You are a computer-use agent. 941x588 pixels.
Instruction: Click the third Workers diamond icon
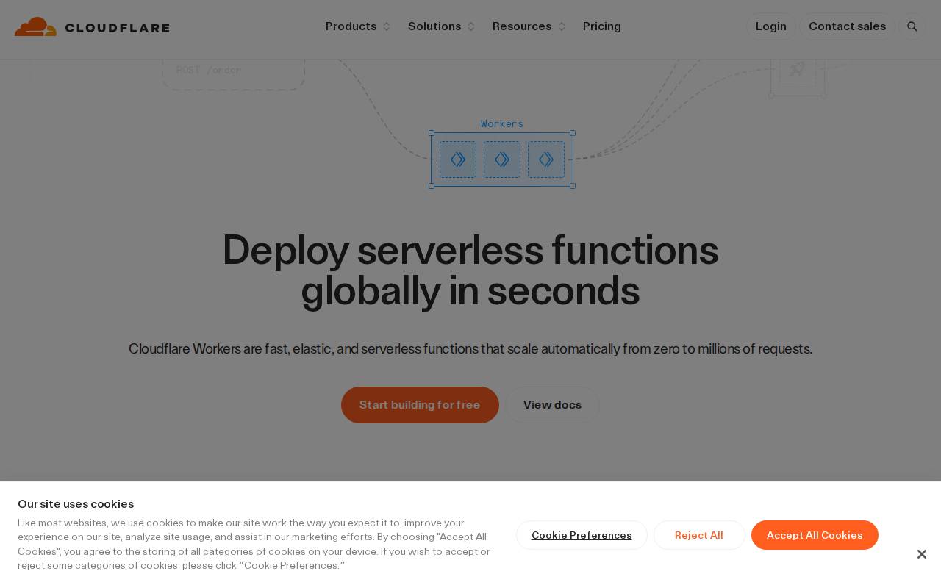click(546, 159)
